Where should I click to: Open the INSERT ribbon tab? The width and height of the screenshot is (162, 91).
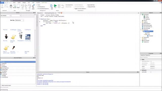(19, 3)
